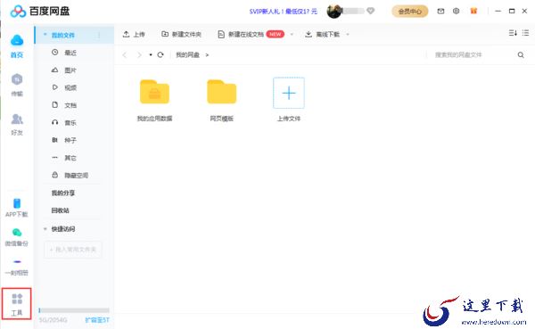Click the SVIP新人礼 promotion link
This screenshot has width=535, height=329.
[x=284, y=12]
